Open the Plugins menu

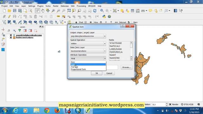click(40, 6)
